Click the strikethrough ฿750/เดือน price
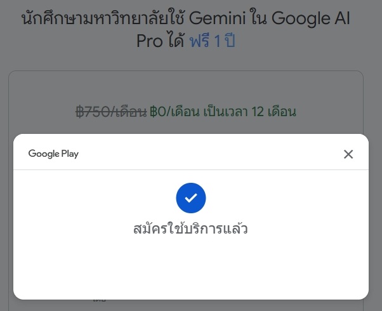Screen dimensions: 382x311 click(x=111, y=112)
